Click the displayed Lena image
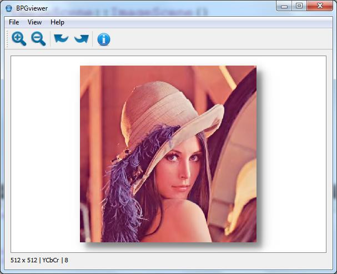The height and width of the screenshot is (274, 337). point(168,154)
